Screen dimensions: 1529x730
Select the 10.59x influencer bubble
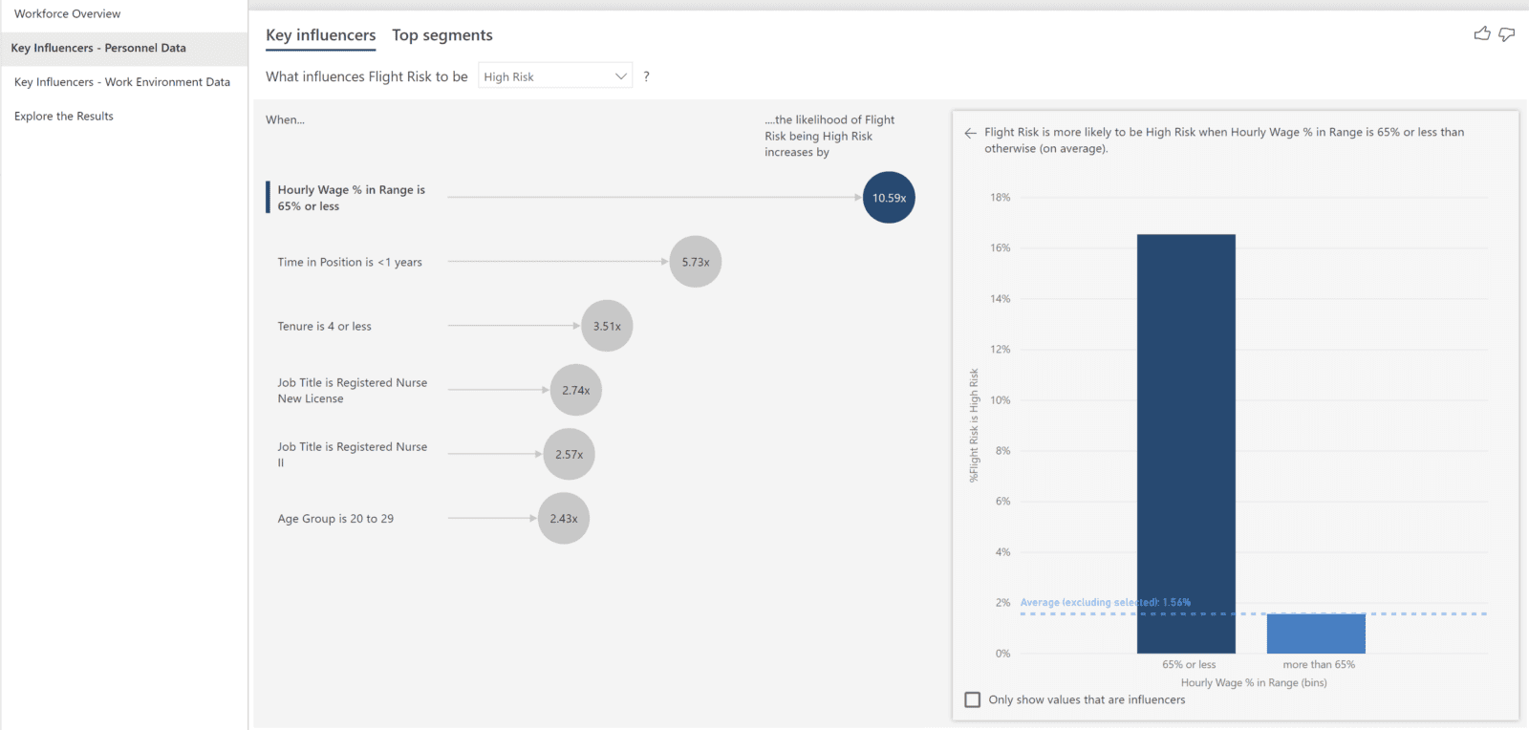click(889, 198)
